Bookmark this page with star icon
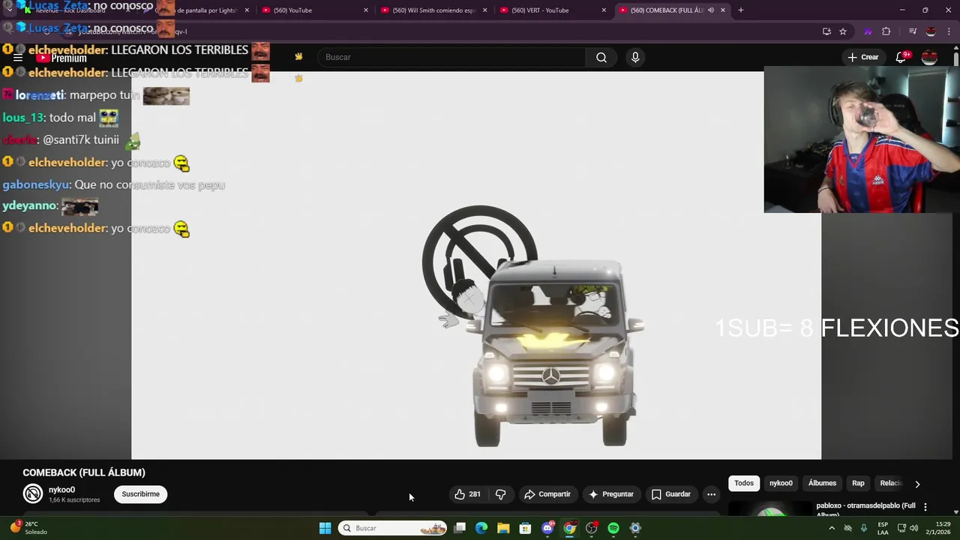Image resolution: width=960 pixels, height=540 pixels. pyautogui.click(x=843, y=31)
